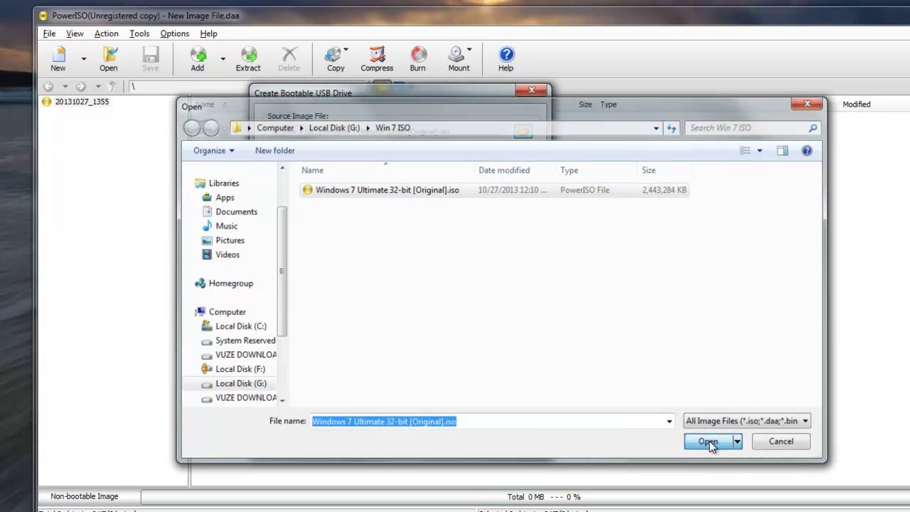Click the Open dialog Back navigation button
The width and height of the screenshot is (910, 512).
192,128
